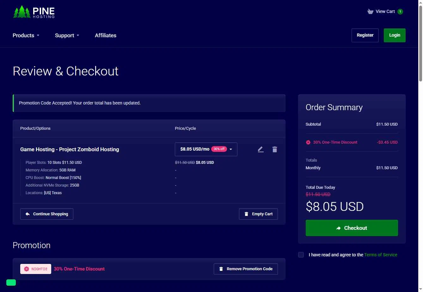The width and height of the screenshot is (423, 292).
Task: Click the Subtotal $11.50 USD amount
Action: (387, 124)
